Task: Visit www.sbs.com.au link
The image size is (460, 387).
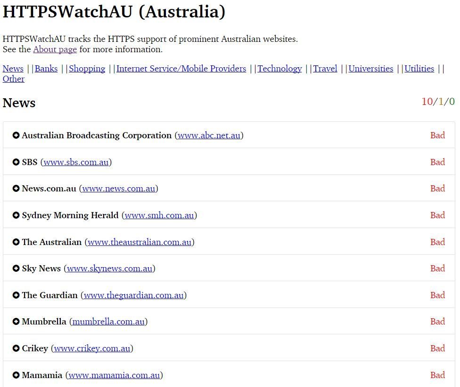Action: [76, 162]
